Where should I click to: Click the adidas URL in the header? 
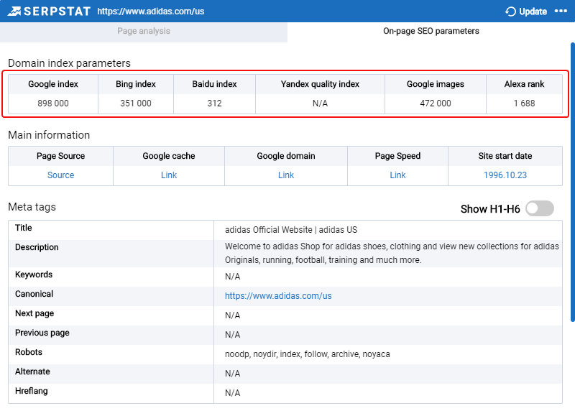151,11
